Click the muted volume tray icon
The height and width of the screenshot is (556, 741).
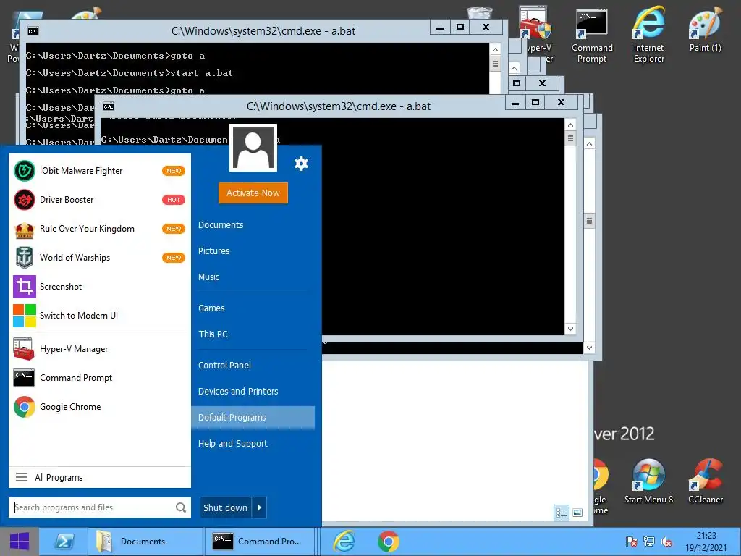click(x=666, y=542)
